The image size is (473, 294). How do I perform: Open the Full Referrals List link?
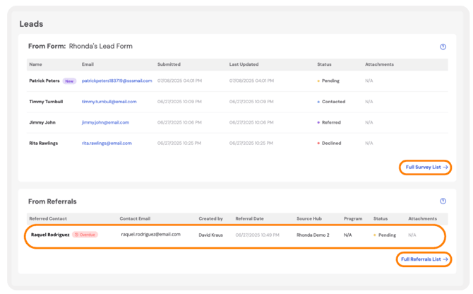424,259
